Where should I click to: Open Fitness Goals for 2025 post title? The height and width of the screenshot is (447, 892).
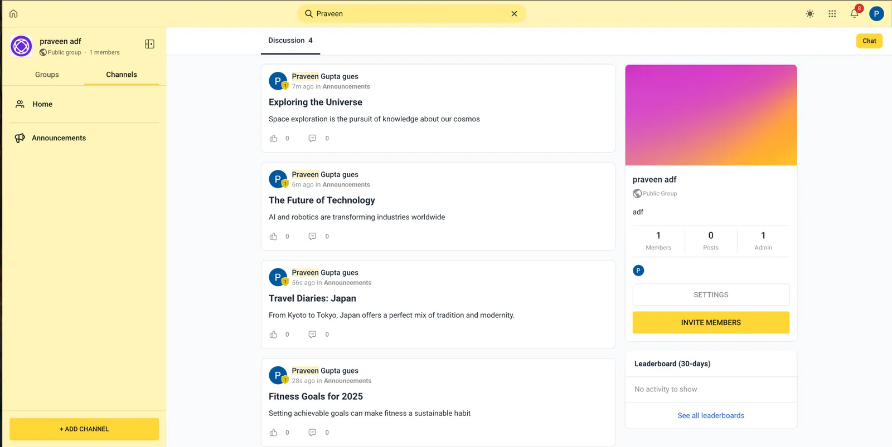[x=316, y=396]
